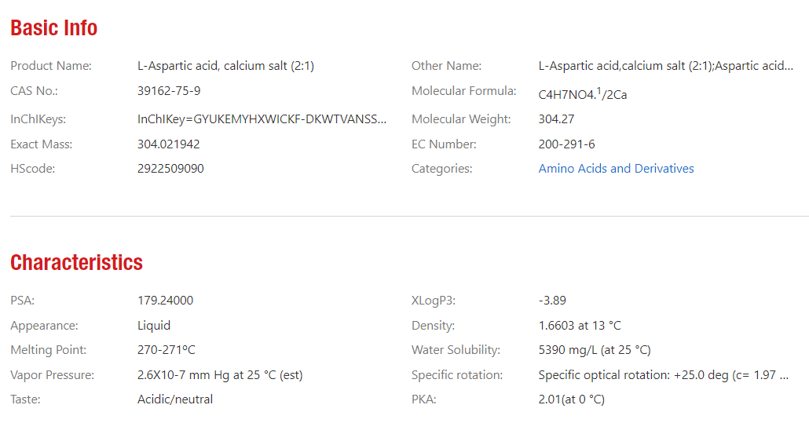Click the Basic Info heading
Image resolution: width=809 pixels, height=445 pixels.
[x=54, y=28]
